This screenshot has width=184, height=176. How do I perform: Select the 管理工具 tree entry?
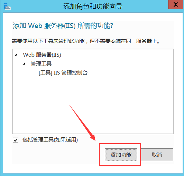[41, 64]
